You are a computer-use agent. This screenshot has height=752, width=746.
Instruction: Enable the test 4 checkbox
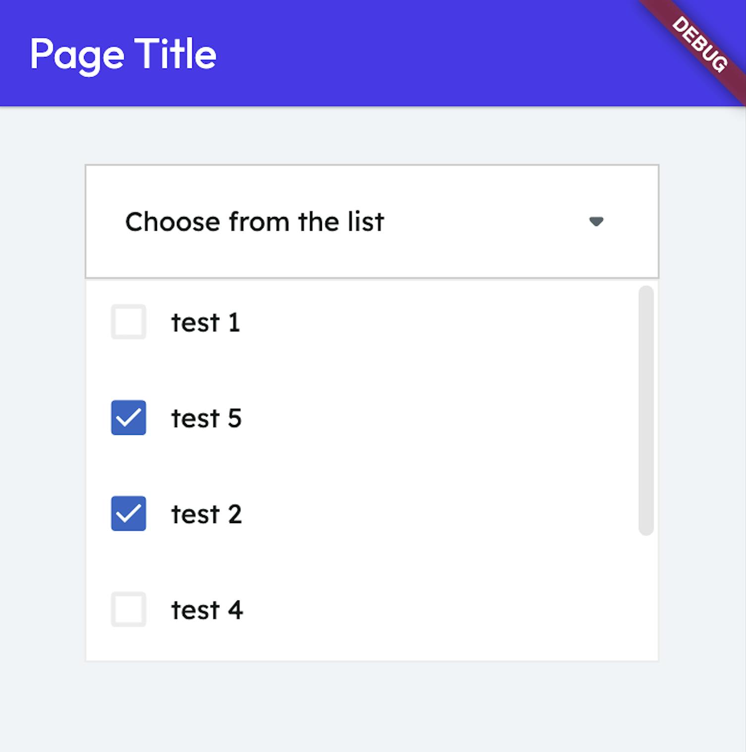point(128,609)
